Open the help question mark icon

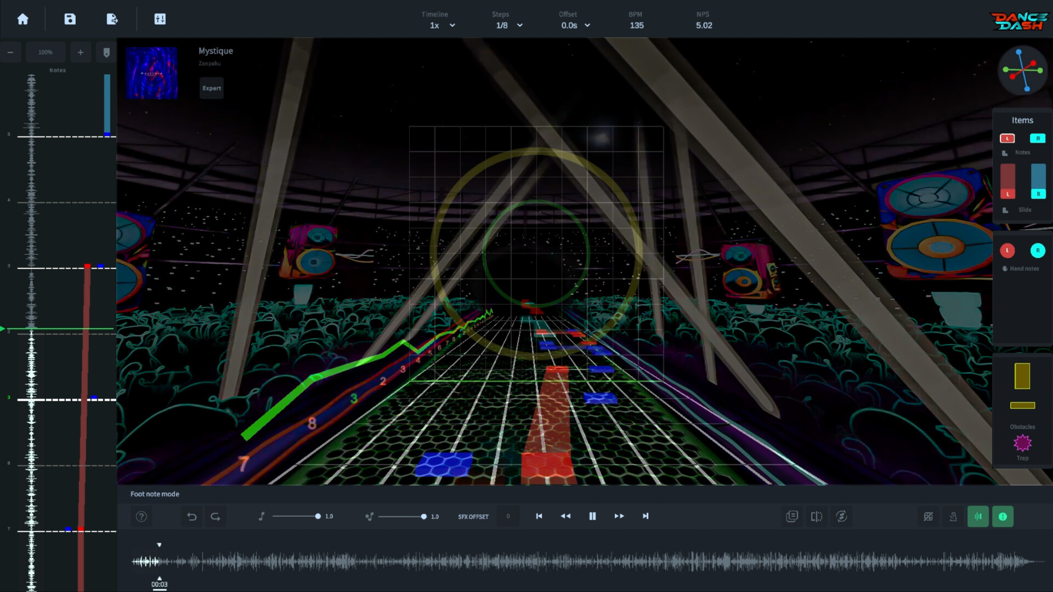point(141,516)
